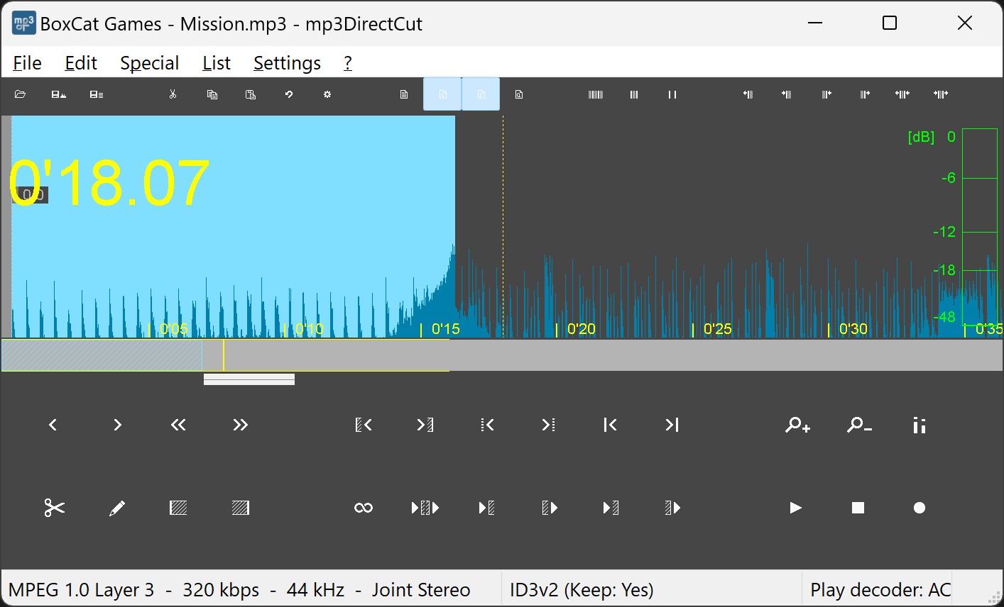The image size is (1004, 607).
Task: Zoom in with the magnifier plus button
Action: click(797, 425)
